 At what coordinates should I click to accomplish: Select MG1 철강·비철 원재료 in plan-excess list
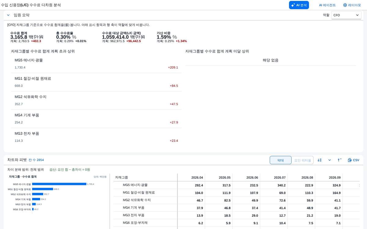coord(96,82)
